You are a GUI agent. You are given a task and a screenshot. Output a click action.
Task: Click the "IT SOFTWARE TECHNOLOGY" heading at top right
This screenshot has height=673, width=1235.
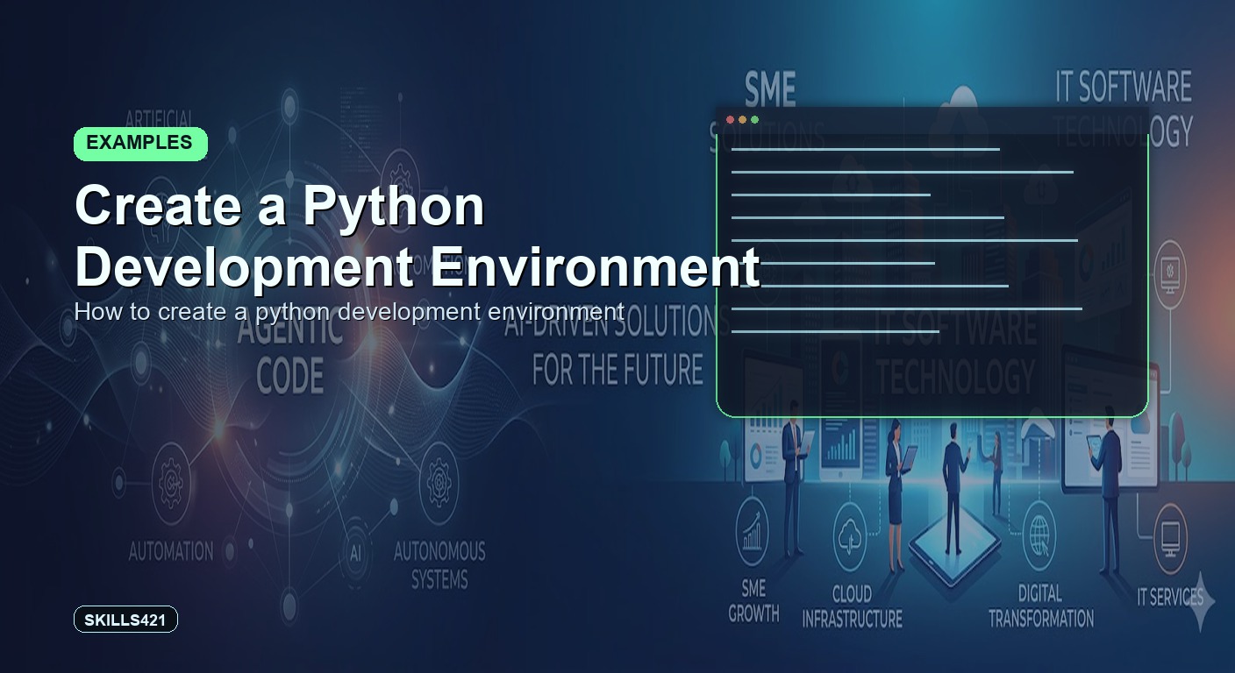pos(1123,108)
